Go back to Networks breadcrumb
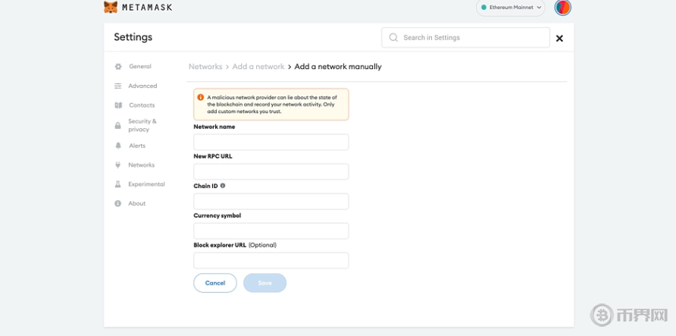676x336 pixels. (x=205, y=67)
